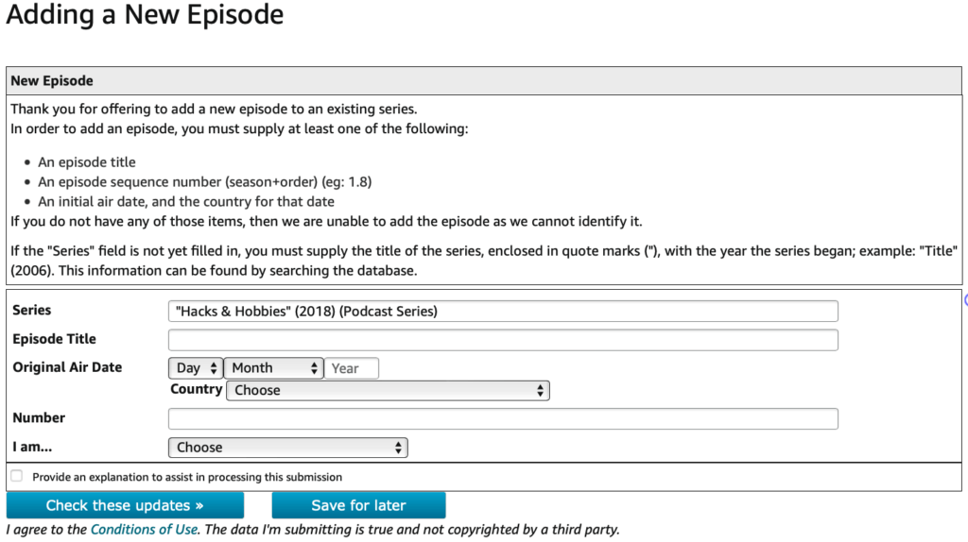The image size is (968, 542).
Task: Tick the Provide an explanation checkbox
Action: pyautogui.click(x=17, y=477)
